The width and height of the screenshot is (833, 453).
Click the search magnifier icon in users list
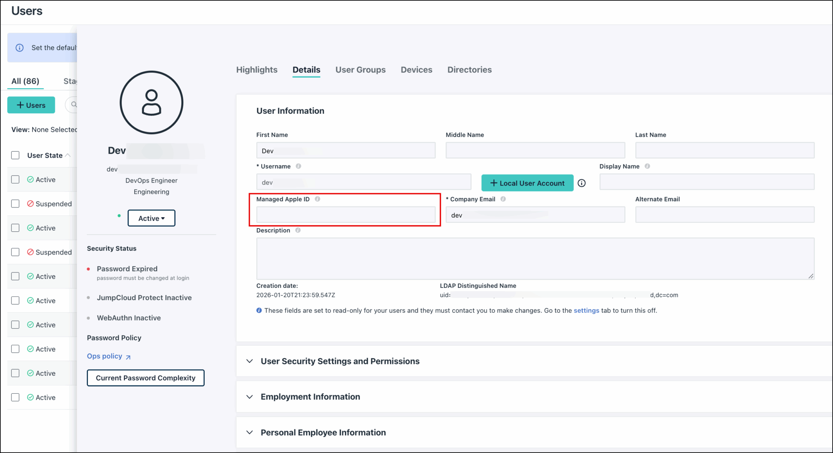pyautogui.click(x=74, y=105)
